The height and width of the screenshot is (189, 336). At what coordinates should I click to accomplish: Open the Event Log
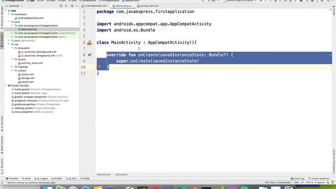(298, 178)
